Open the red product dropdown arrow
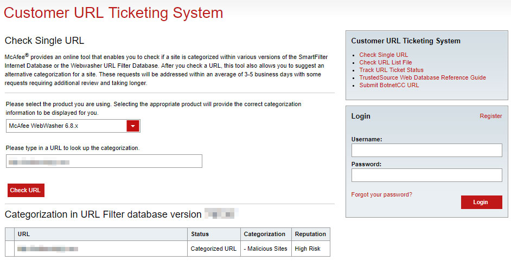The height and width of the screenshot is (261, 511). click(133, 126)
